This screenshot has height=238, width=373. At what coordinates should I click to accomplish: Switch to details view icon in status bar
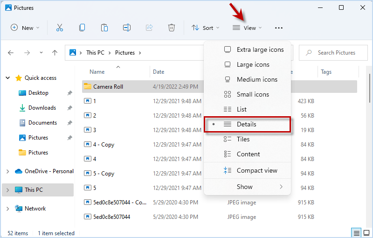[356, 233]
